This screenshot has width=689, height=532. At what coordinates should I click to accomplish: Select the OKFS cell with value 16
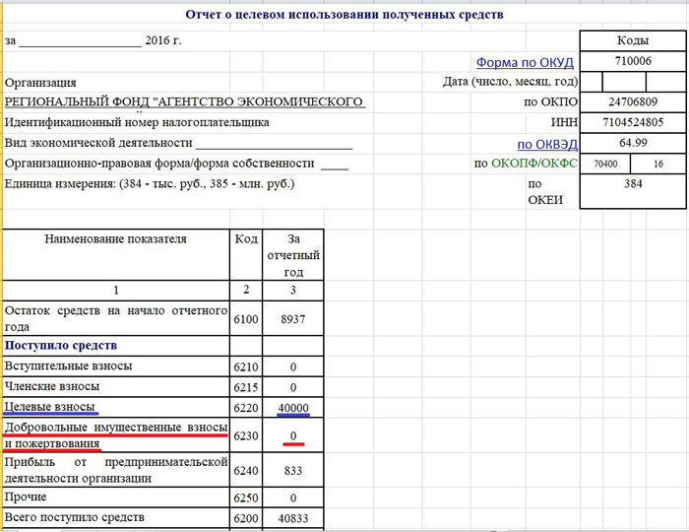tap(658, 165)
